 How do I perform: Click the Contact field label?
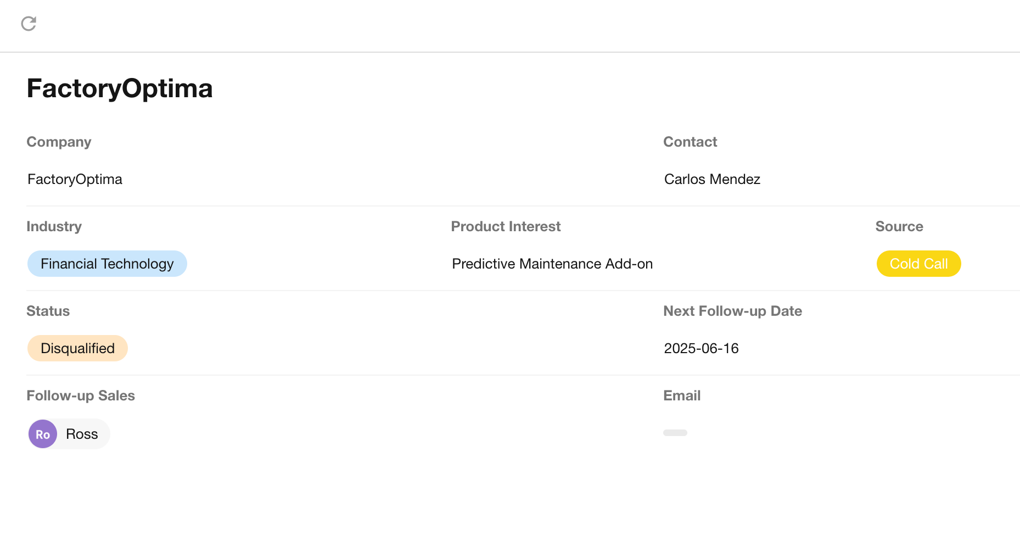(x=690, y=142)
